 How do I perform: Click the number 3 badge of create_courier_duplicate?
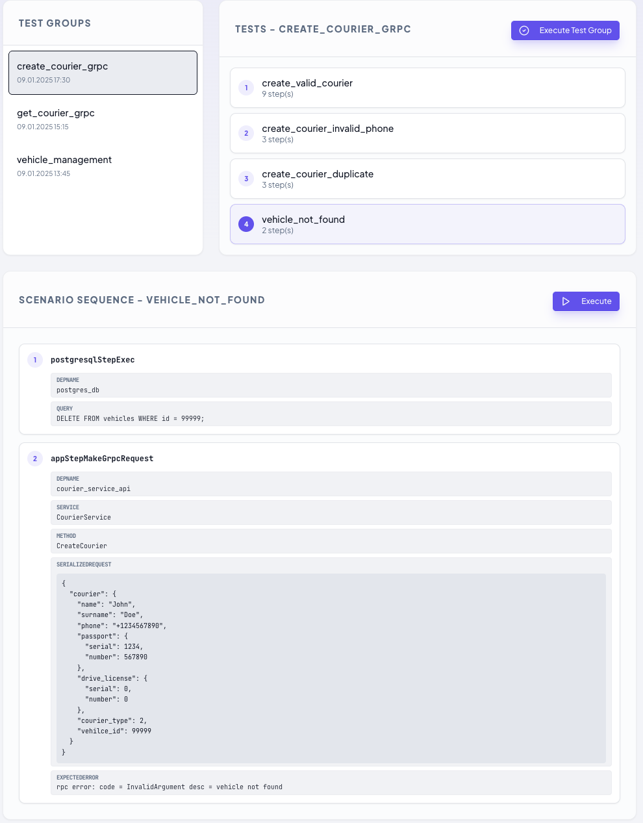tap(246, 179)
